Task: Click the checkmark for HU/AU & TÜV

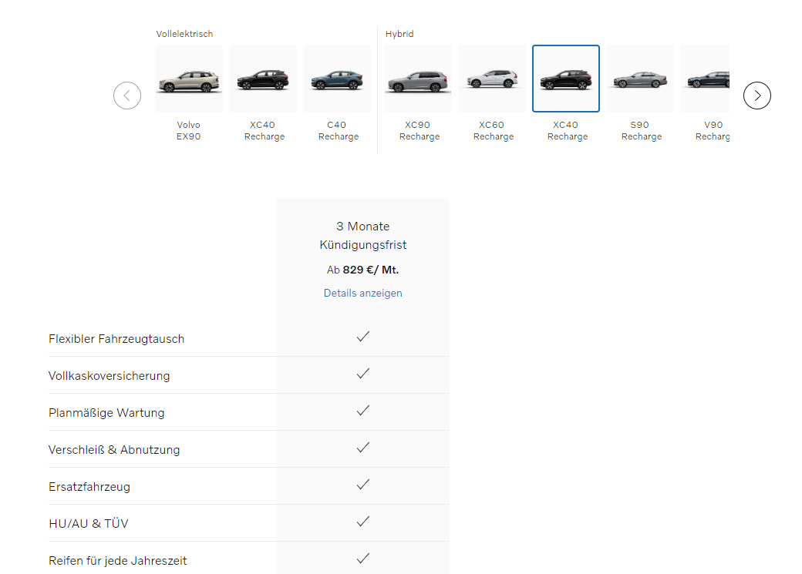Action: click(363, 522)
